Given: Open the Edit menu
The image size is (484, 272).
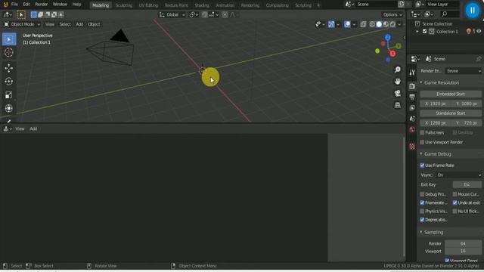Looking at the screenshot, I should click(26, 5).
